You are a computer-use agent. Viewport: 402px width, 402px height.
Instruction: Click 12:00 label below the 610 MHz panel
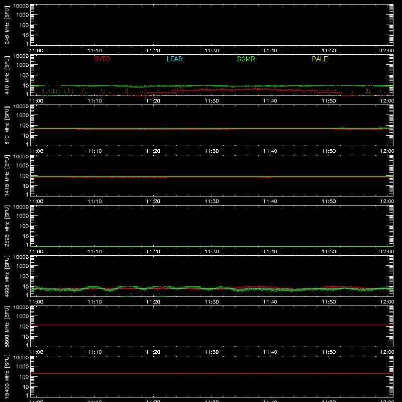tap(387, 151)
